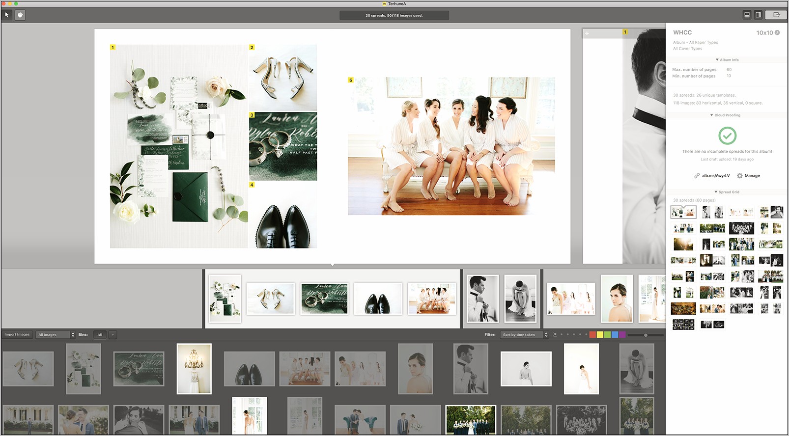Open the 10x10 size info icon
Screen dimensions: 789x436
(777, 32)
